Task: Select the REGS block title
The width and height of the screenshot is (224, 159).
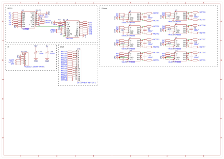Action: pos(10,9)
